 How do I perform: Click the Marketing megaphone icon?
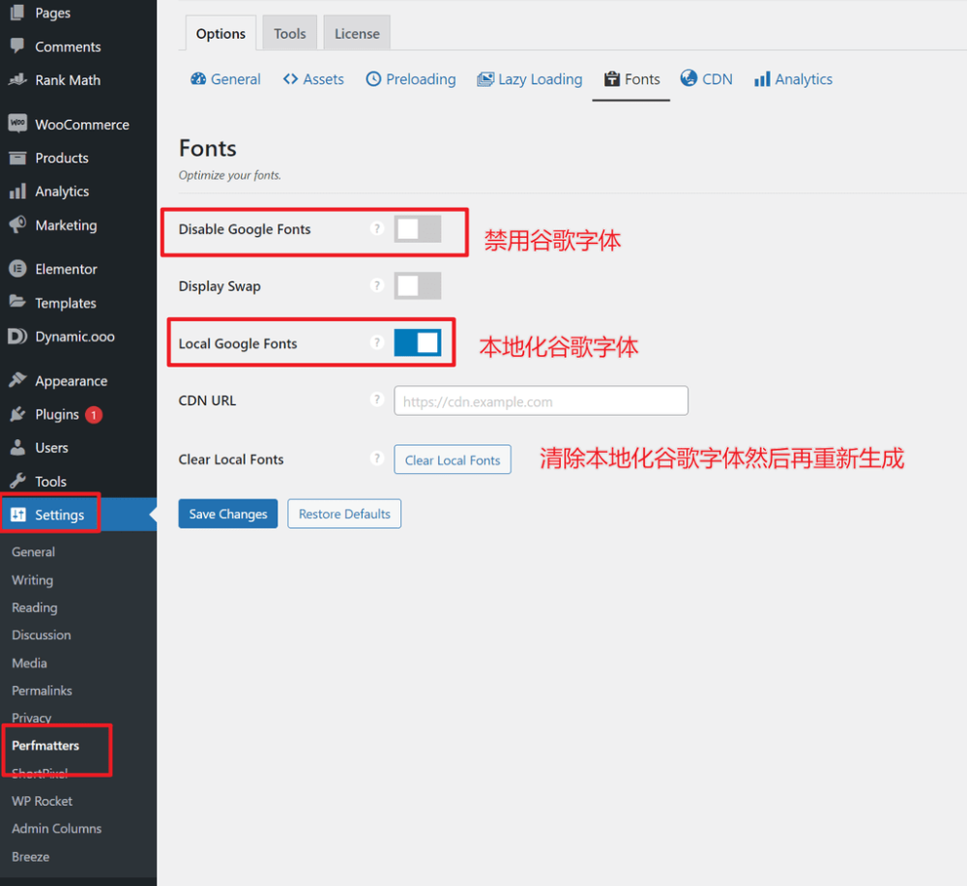pos(17,224)
